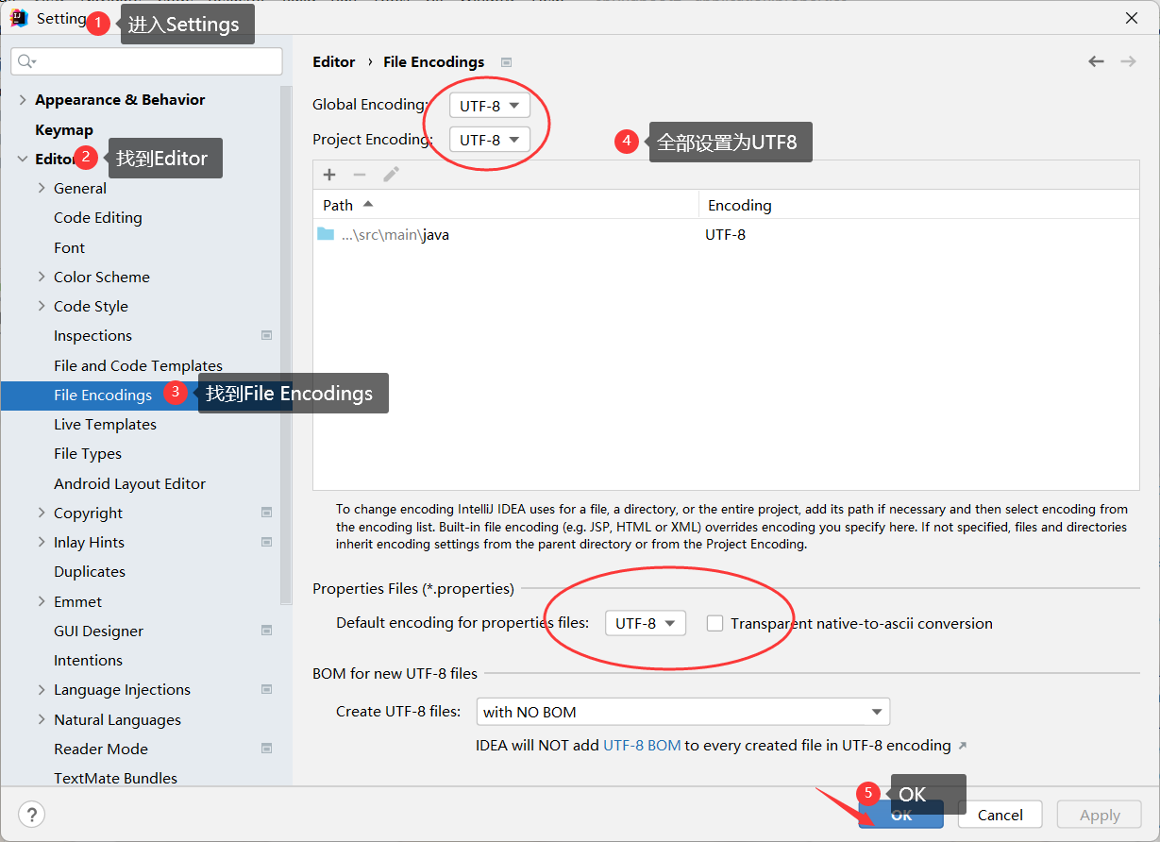This screenshot has height=842, width=1160.
Task: Expand the Copyright node arrow
Action: pos(42,513)
